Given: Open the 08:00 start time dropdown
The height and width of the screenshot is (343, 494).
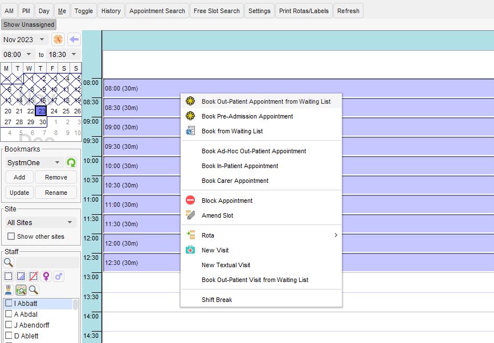Looking at the screenshot, I should click(x=28, y=54).
